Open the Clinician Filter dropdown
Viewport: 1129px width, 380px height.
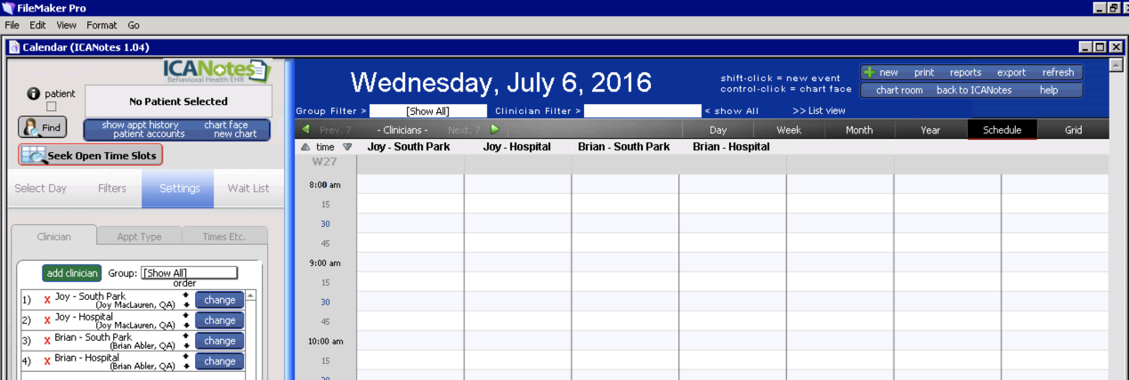pyautogui.click(x=642, y=111)
